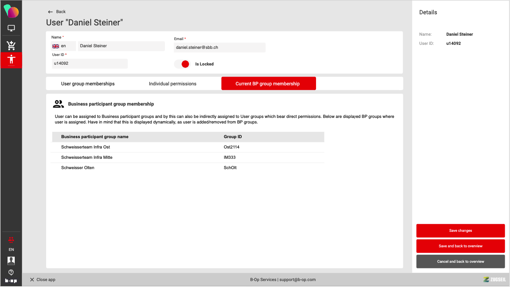Viewport: 510px width, 287px height.
Task: Click Save and back to overview
Action: pos(460,246)
